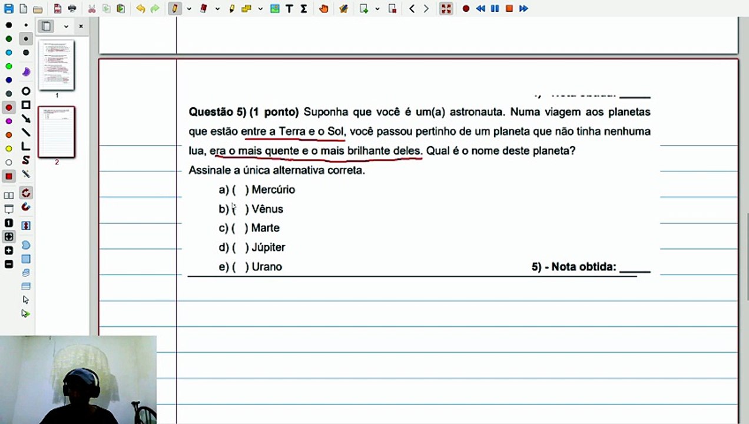Copy the current selection
Screen dimensions: 749x424
[x=106, y=9]
